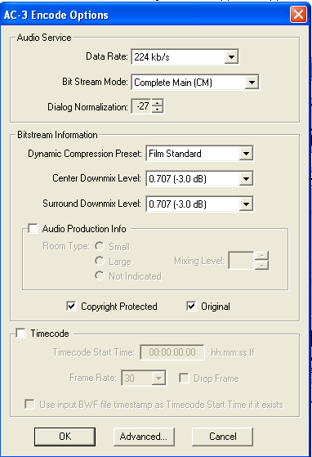
Task: Enable the Audio Production Info checkbox
Action: click(33, 229)
